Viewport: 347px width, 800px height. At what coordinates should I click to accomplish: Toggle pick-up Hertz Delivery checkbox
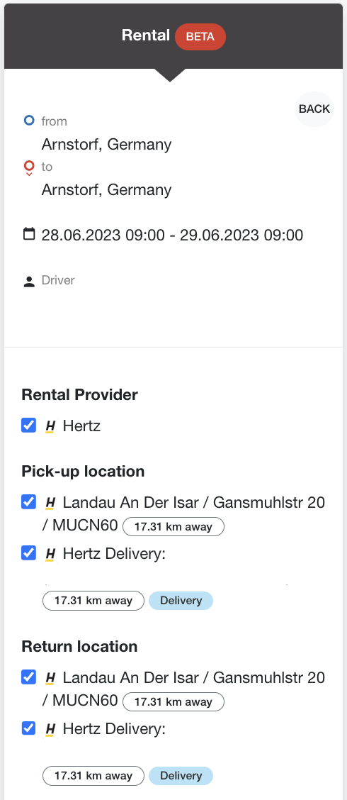(x=28, y=553)
